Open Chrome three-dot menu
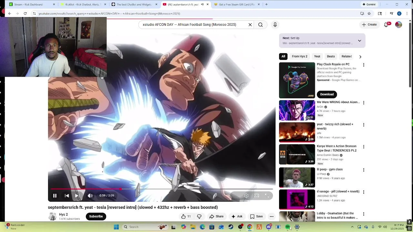 407,14
